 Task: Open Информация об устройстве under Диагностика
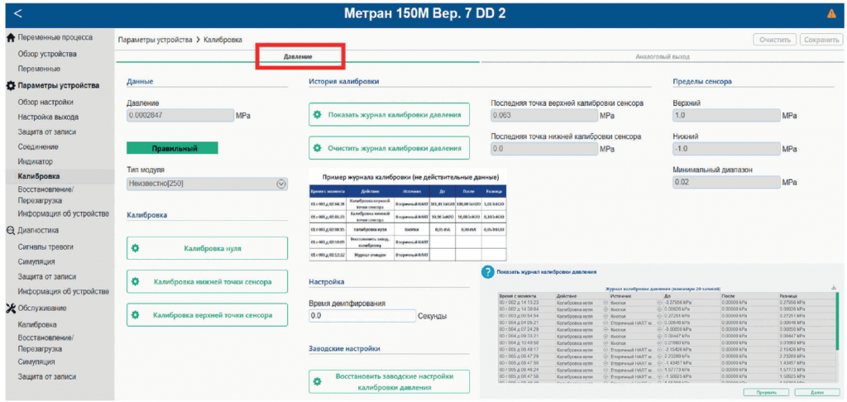[x=63, y=292]
